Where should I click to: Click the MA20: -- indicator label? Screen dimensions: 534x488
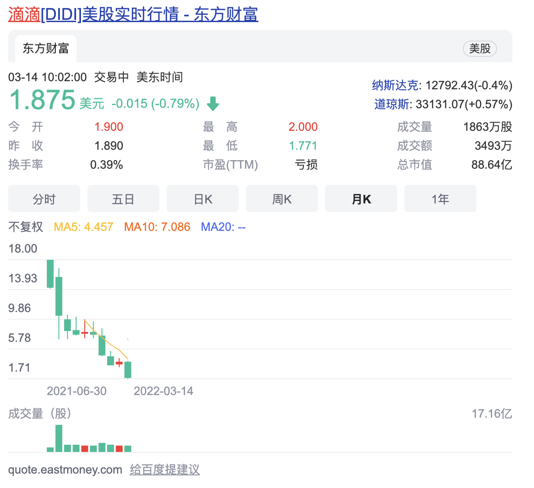(x=223, y=227)
